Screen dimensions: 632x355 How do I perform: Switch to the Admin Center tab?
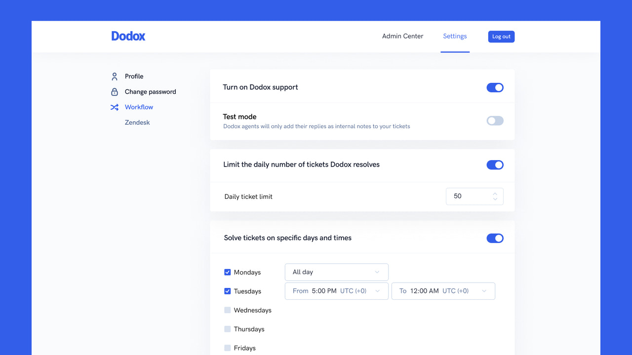(402, 36)
